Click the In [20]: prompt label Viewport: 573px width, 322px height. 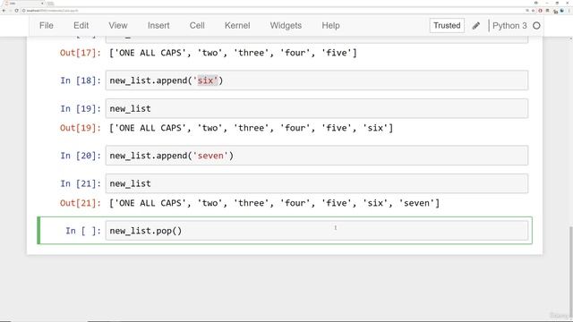point(81,156)
